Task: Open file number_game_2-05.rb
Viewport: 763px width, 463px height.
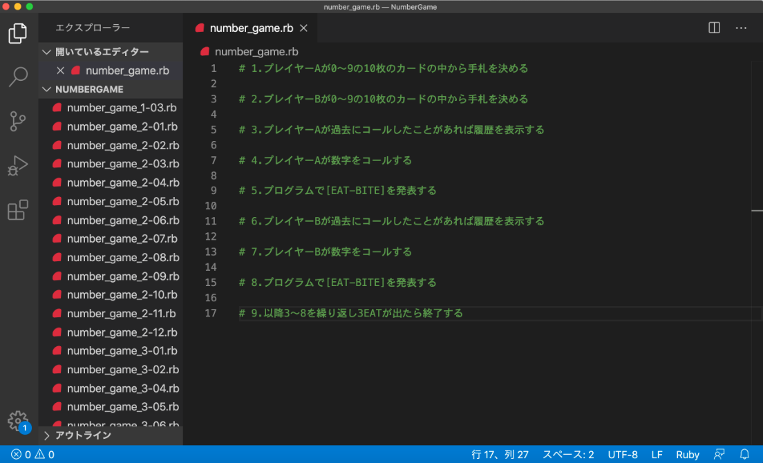Action: click(x=111, y=201)
